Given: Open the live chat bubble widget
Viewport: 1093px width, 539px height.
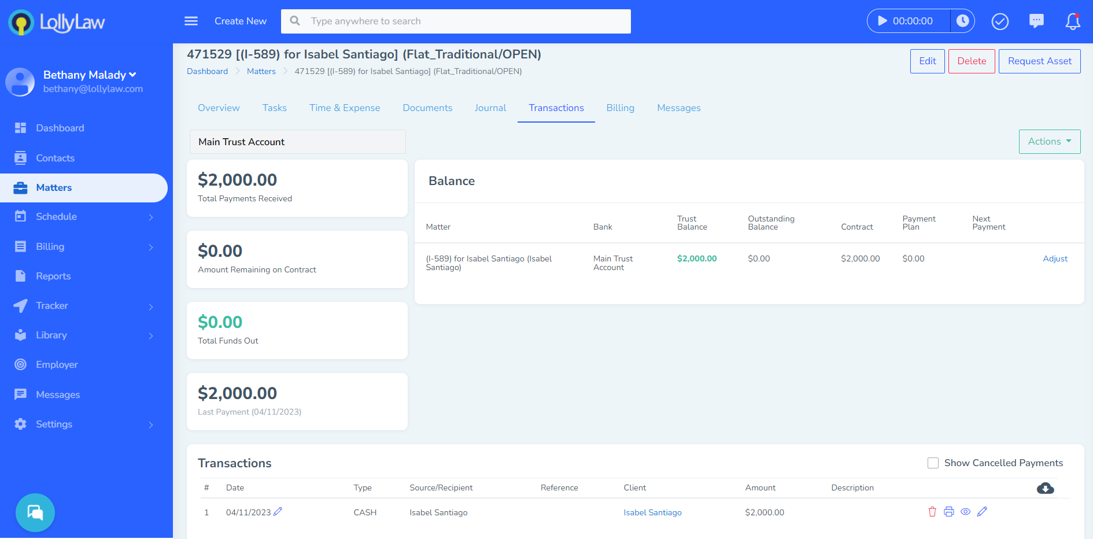Looking at the screenshot, I should 35,512.
